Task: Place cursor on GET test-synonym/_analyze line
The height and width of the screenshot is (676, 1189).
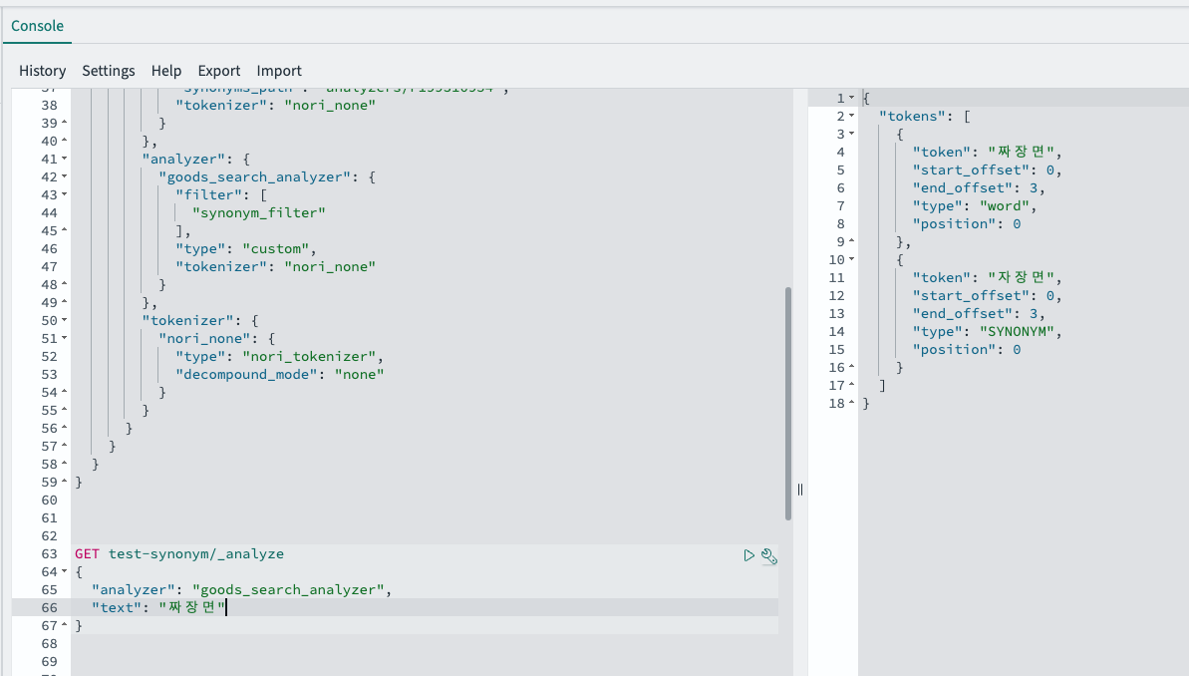Action: [x=179, y=553]
